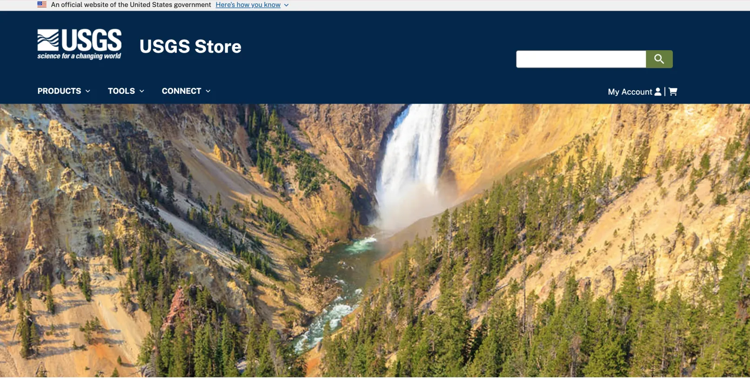This screenshot has height=379, width=750.
Task: Click the US flag icon in banner
Action: click(42, 5)
